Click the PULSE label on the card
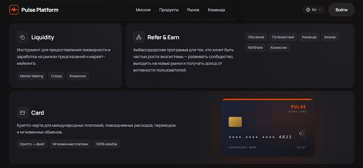Screen dimensions: 363x168 click(x=299, y=107)
